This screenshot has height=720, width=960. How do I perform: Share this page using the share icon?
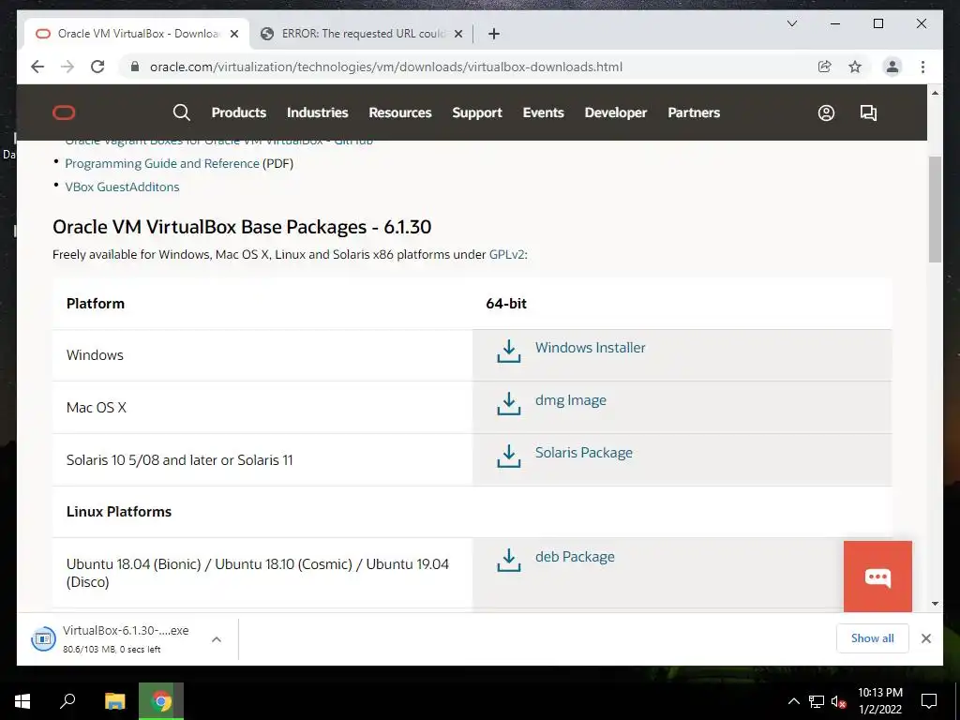coord(825,67)
